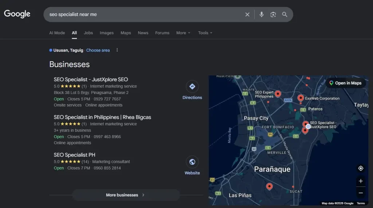Switch to the AI Mode tab
This screenshot has height=208, width=373.
pyautogui.click(x=57, y=33)
